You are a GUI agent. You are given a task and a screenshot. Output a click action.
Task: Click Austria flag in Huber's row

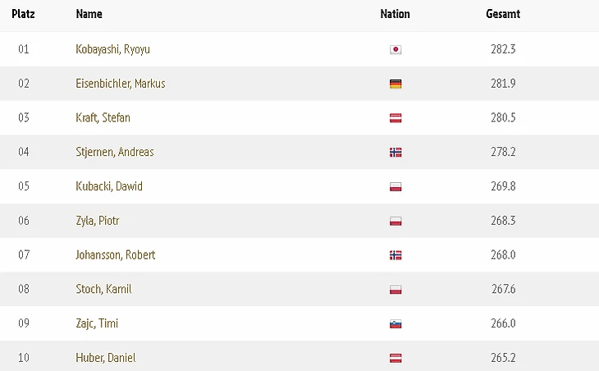click(396, 359)
